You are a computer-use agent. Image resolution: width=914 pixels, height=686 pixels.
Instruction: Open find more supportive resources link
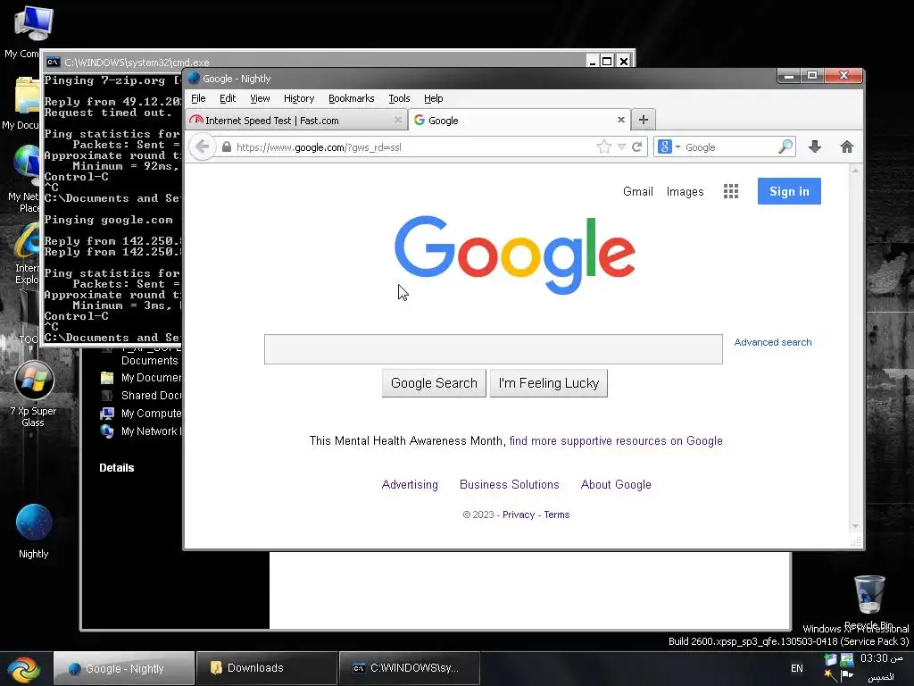tap(616, 441)
